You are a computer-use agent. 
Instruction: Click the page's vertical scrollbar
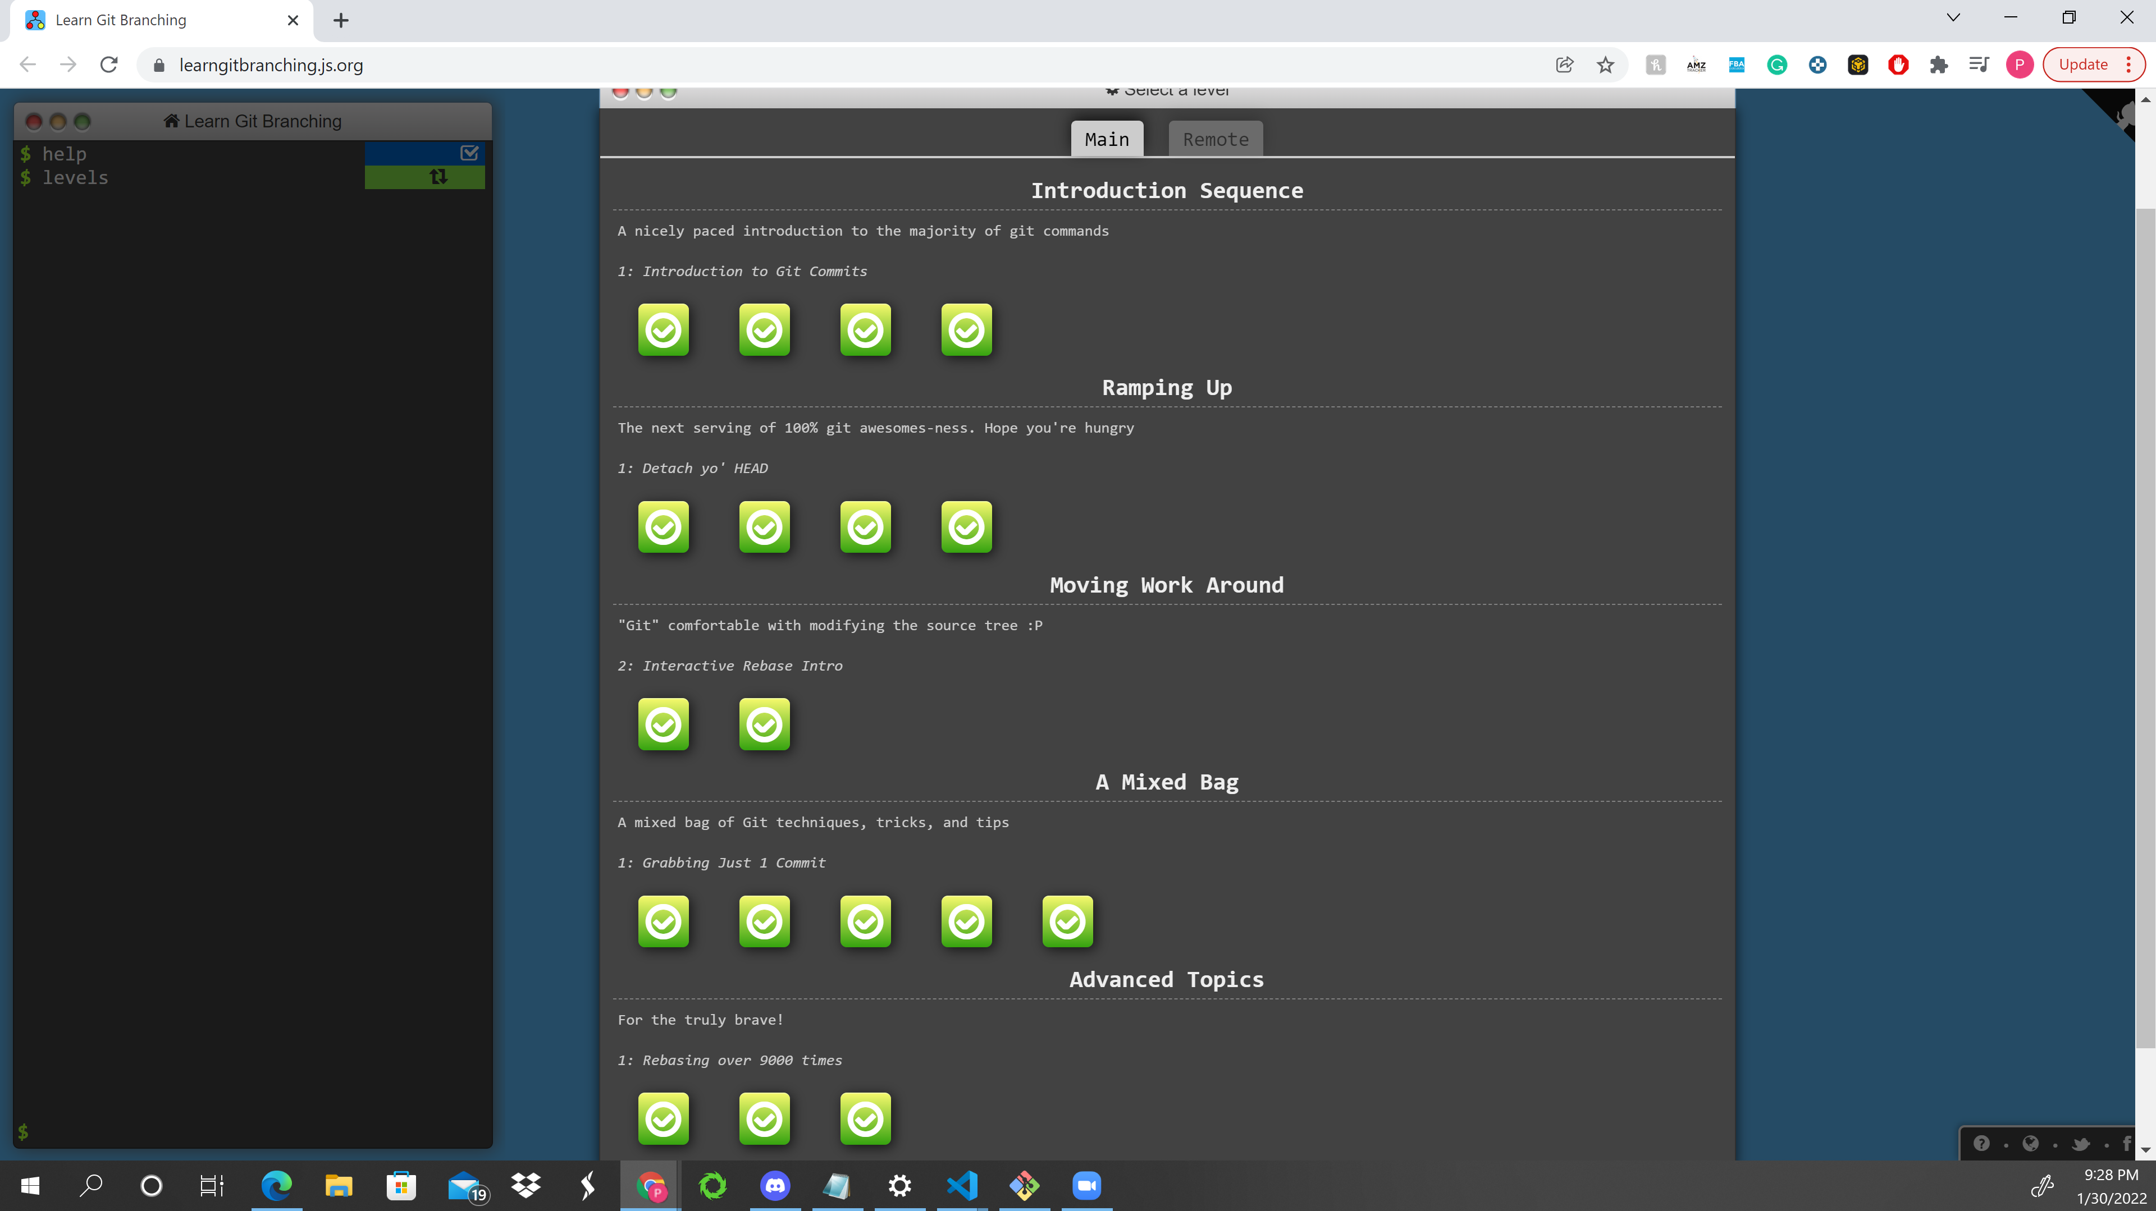[x=2145, y=627]
